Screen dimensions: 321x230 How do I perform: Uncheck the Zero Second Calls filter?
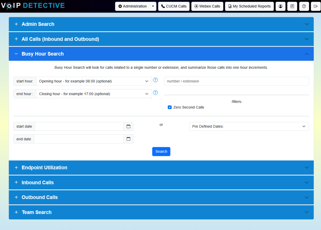pyautogui.click(x=169, y=107)
